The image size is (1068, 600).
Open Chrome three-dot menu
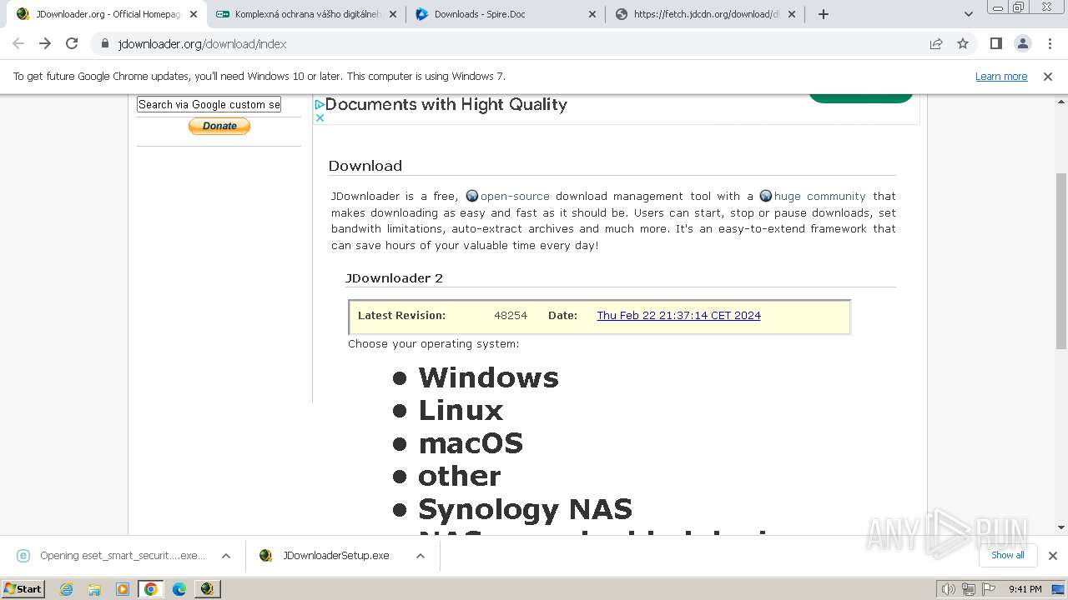coord(1049,43)
